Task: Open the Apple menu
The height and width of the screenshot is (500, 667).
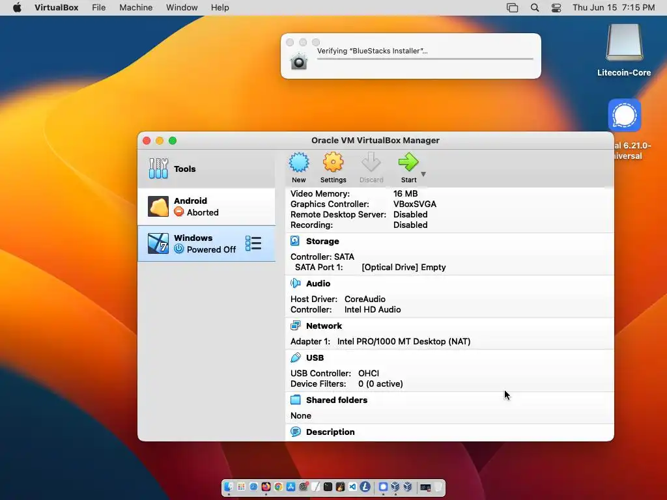Action: [17, 7]
